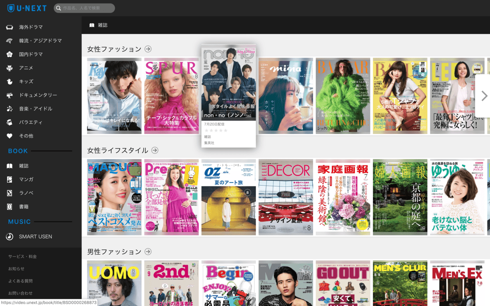This screenshot has height=306, width=490.
Task: Open ドキュメンタリー category
Action: pyautogui.click(x=38, y=95)
